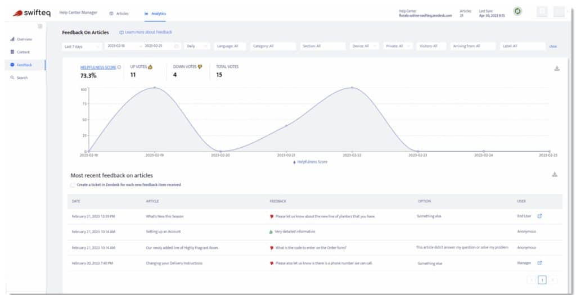Screen dimensions: 576x295
Task: Click the FEEDBACK column header
Action: point(278,201)
